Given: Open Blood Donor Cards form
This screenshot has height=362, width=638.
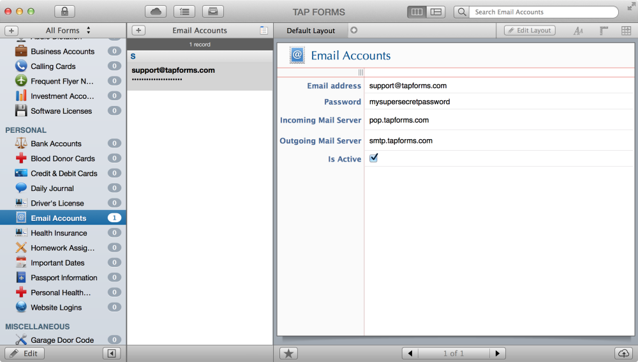Looking at the screenshot, I should (63, 158).
